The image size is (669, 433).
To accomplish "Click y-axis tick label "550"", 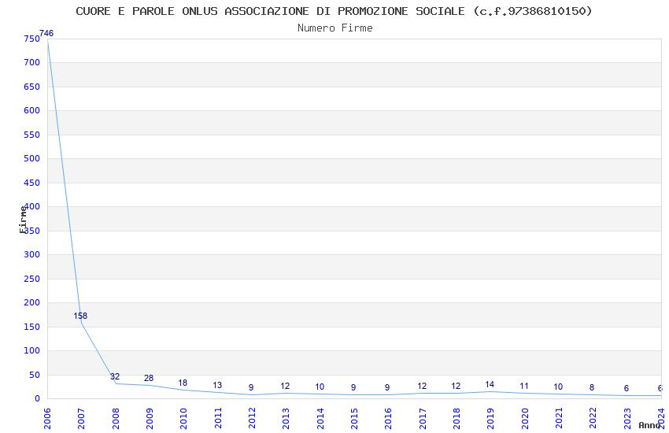I will (32, 135).
